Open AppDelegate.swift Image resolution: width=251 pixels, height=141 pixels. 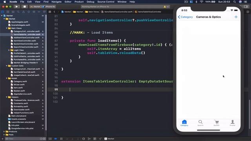(x=20, y=22)
